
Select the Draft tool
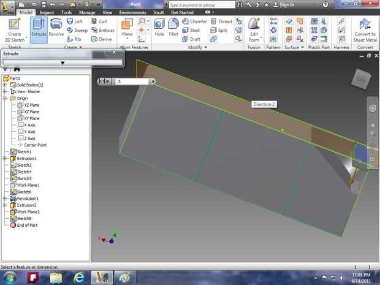point(191,39)
